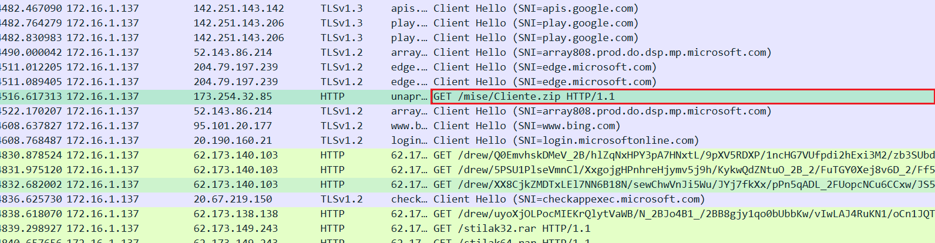Select the checkappexec.microsoft.com Client Hello packet
The width and height of the screenshot is (935, 243).
568,200
